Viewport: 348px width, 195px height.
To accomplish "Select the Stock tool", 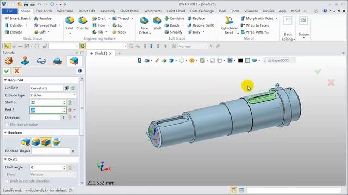I will [119, 32].
